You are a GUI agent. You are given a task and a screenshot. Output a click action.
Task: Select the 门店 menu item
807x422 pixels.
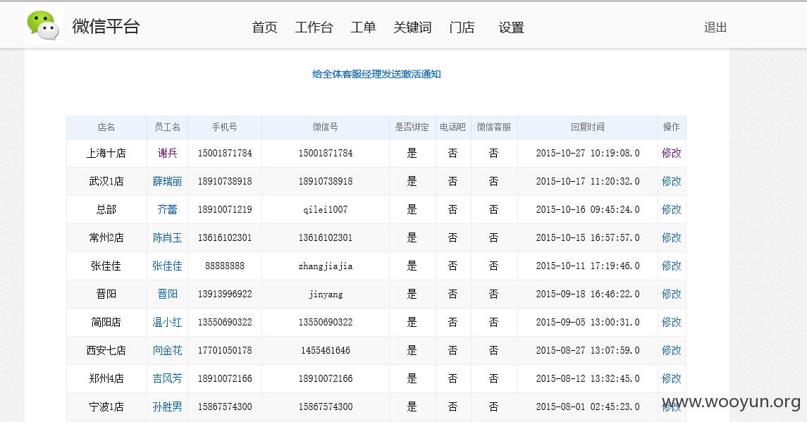[462, 27]
